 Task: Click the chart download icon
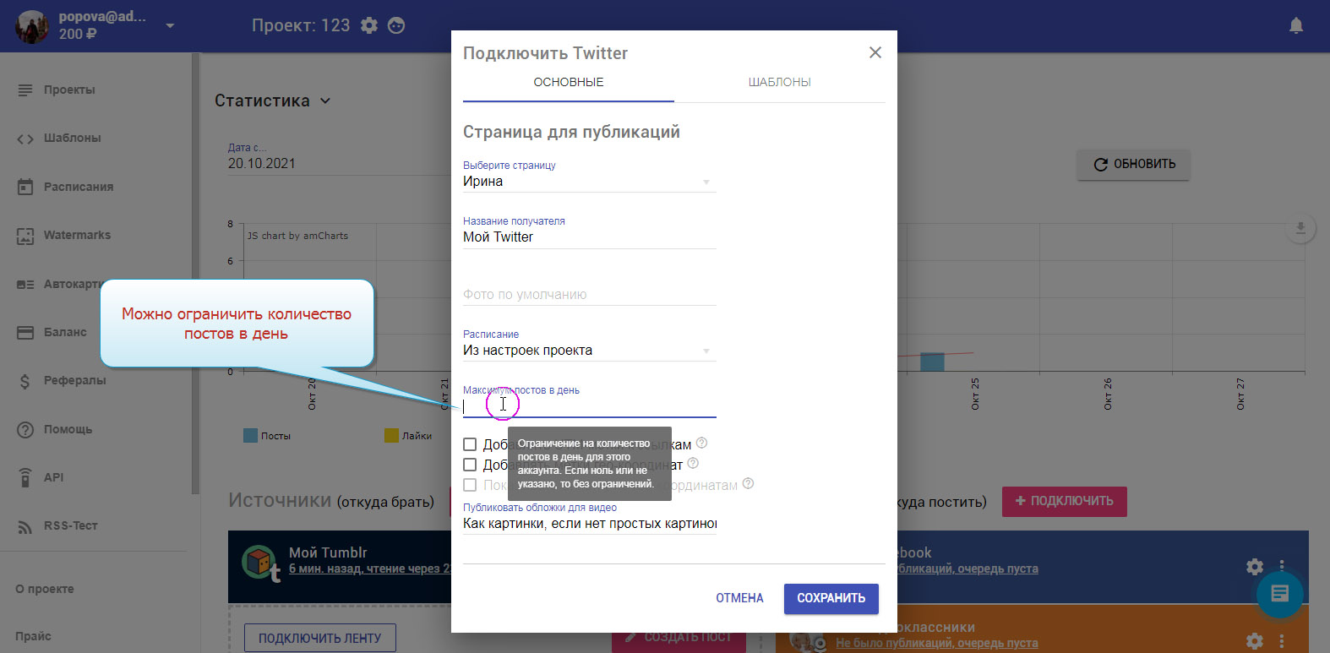pyautogui.click(x=1300, y=228)
